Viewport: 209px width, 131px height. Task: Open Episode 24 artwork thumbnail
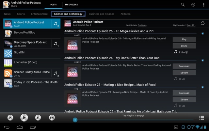pos(72,72)
